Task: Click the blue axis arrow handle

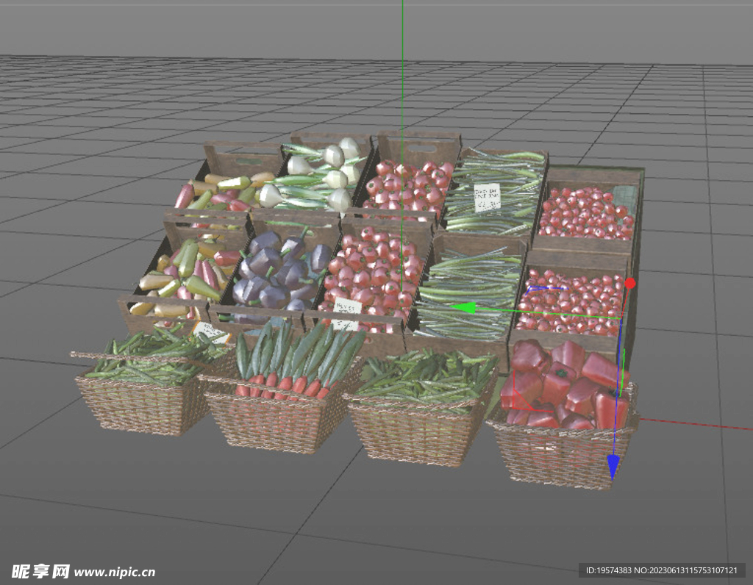Action: [x=613, y=467]
